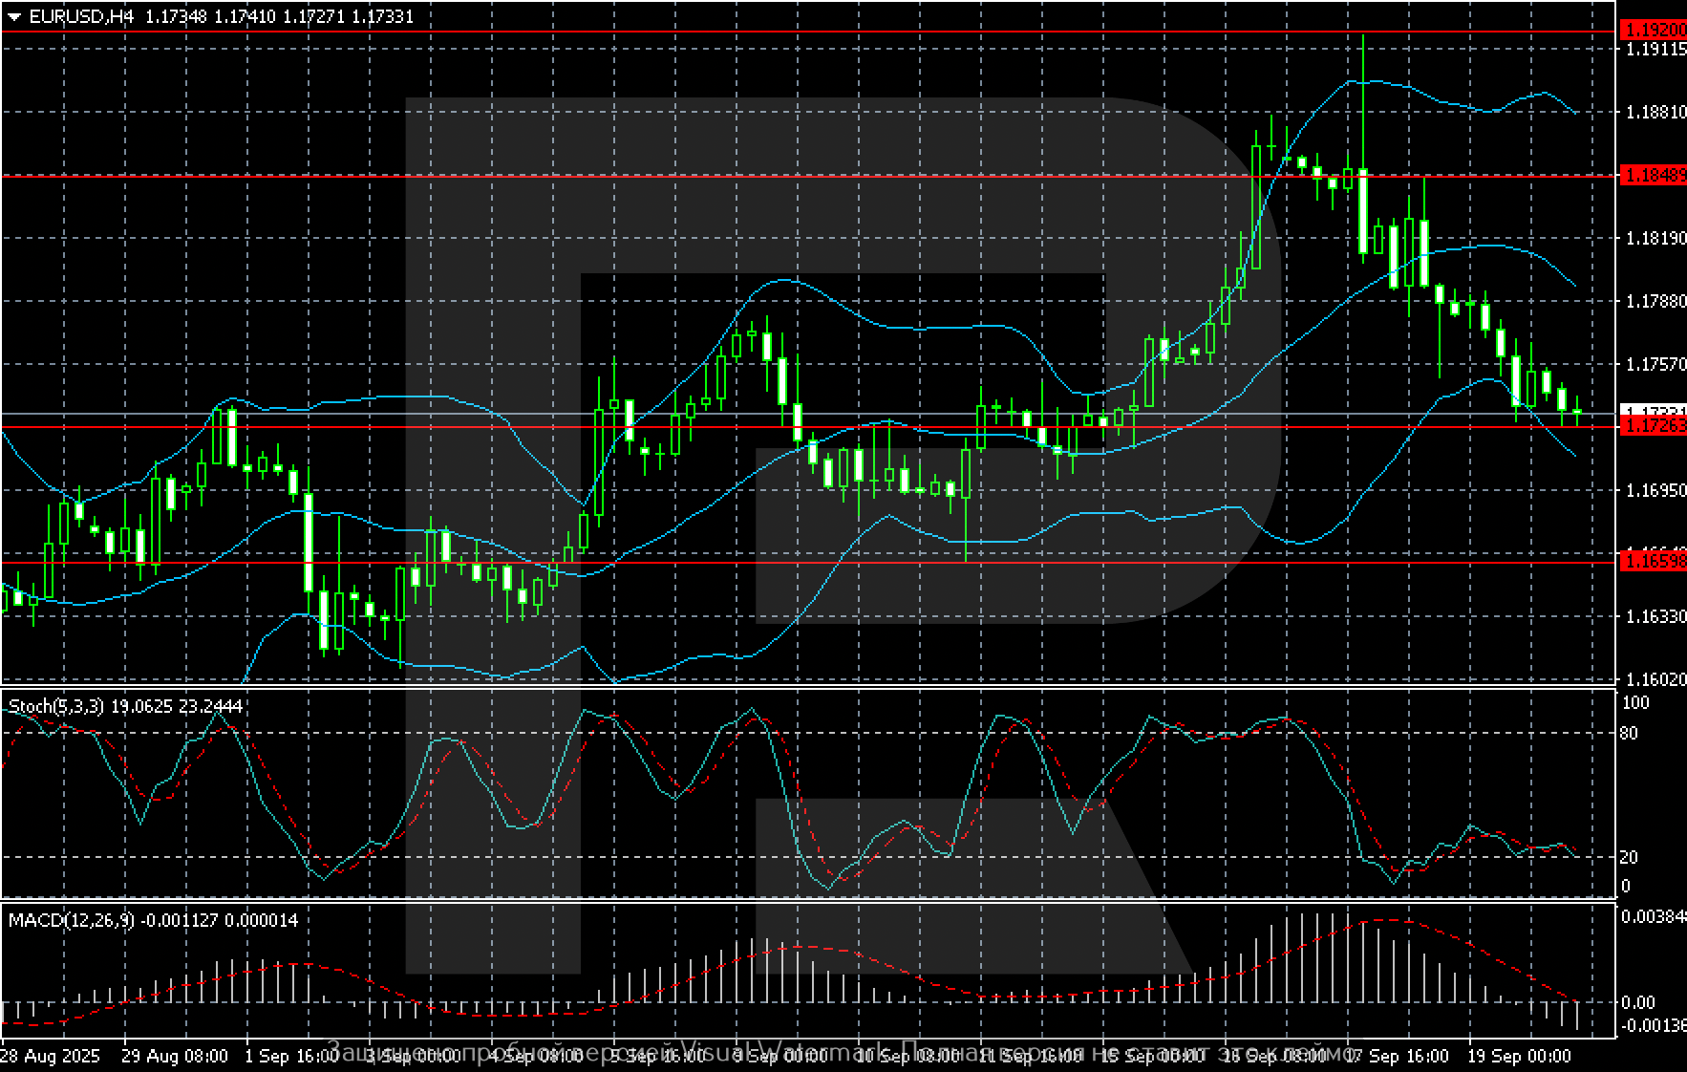The height and width of the screenshot is (1072, 1687).
Task: Click the 29 Aug 08:00 time axis label
Action: 175,1056
